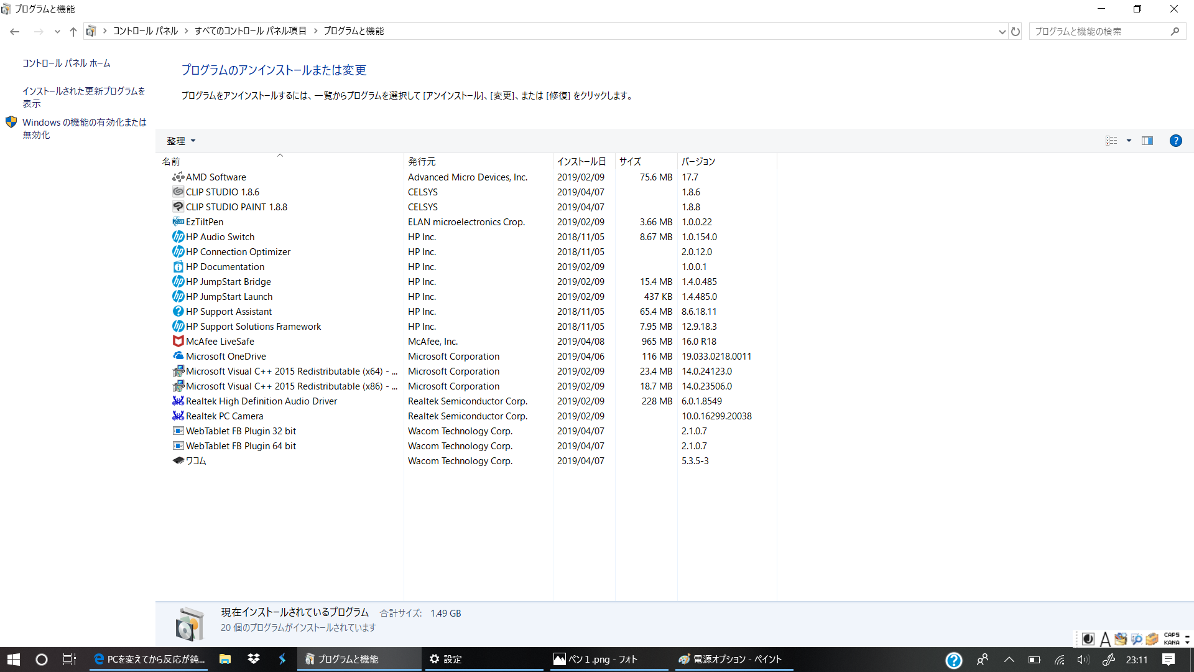Click the change view icon
1194x672 pixels.
1111,141
